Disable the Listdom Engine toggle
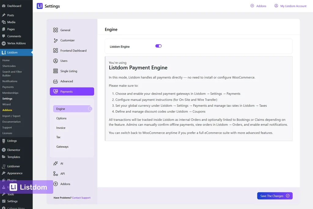Screen dimensions: 313x209 point(158,45)
